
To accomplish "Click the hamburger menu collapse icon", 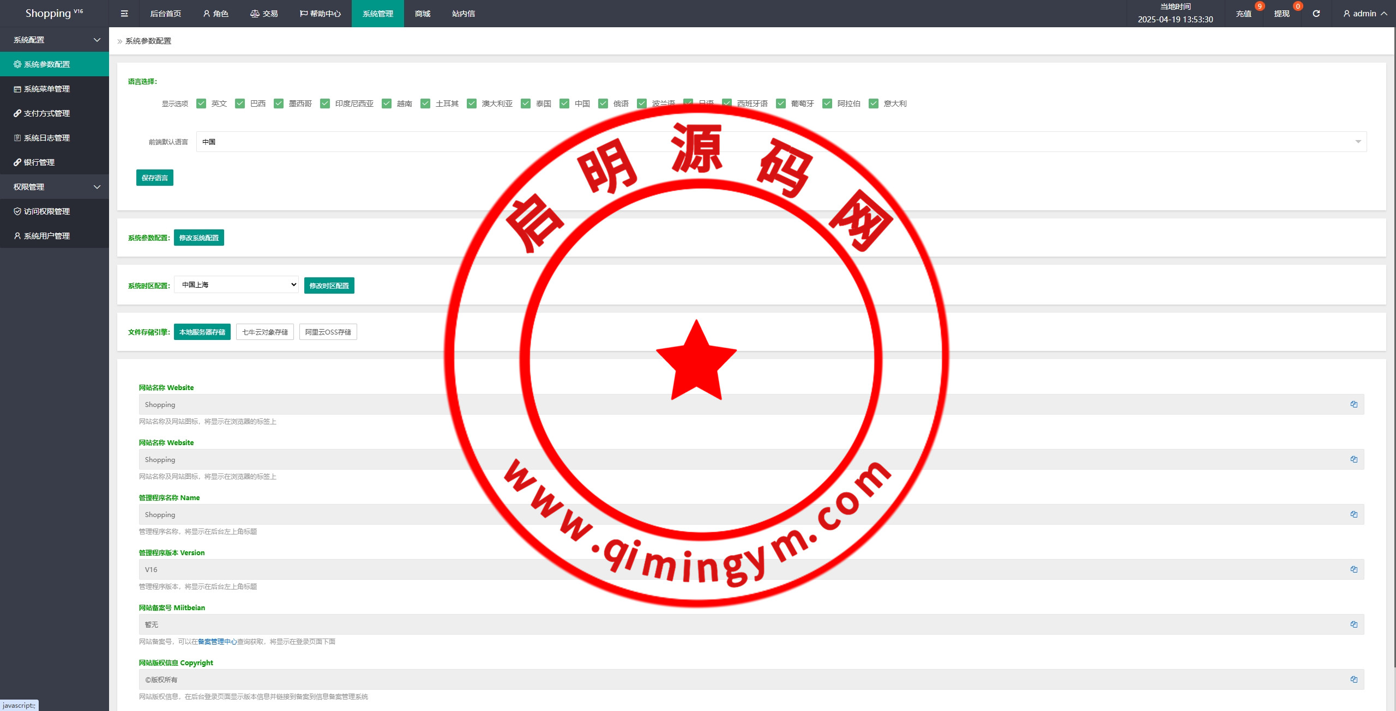I will [x=124, y=14].
